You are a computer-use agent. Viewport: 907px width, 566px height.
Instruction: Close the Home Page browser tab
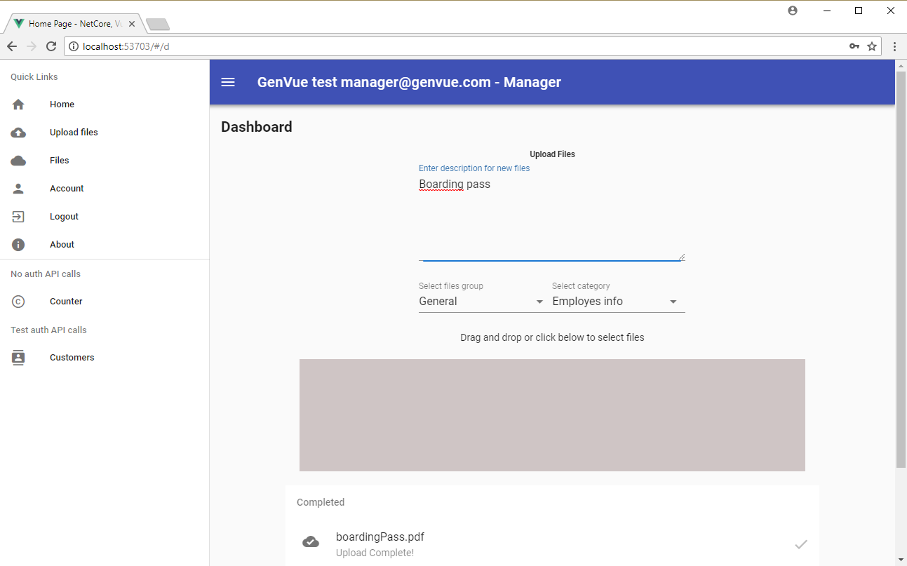point(132,24)
